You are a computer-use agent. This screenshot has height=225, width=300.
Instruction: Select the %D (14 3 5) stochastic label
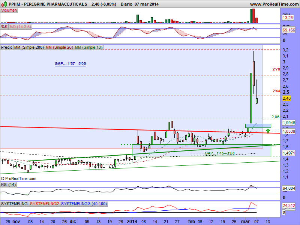click(20, 27)
